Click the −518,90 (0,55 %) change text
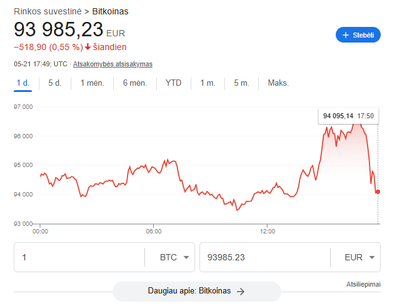Image resolution: width=407 pixels, height=306 pixels. 48,47
